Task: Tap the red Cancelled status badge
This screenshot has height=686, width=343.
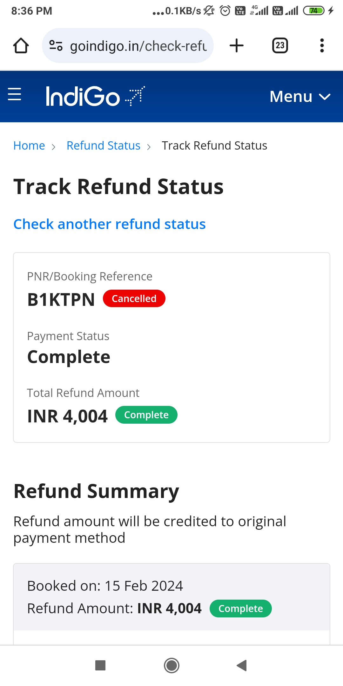Action: [134, 299]
